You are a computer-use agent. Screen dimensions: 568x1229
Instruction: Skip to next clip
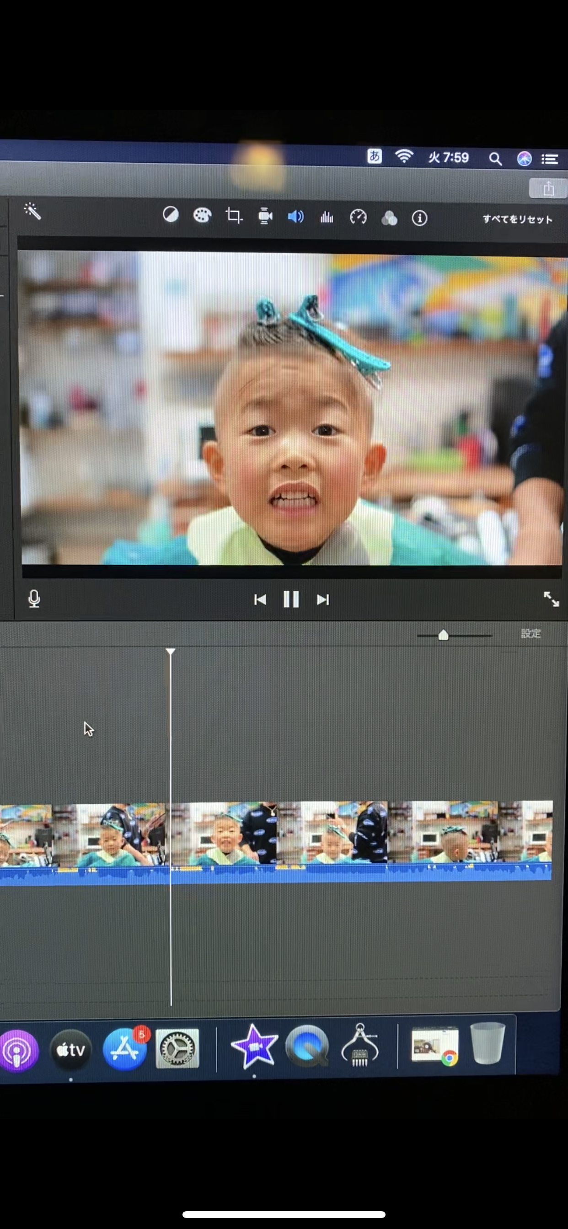pyautogui.click(x=323, y=600)
